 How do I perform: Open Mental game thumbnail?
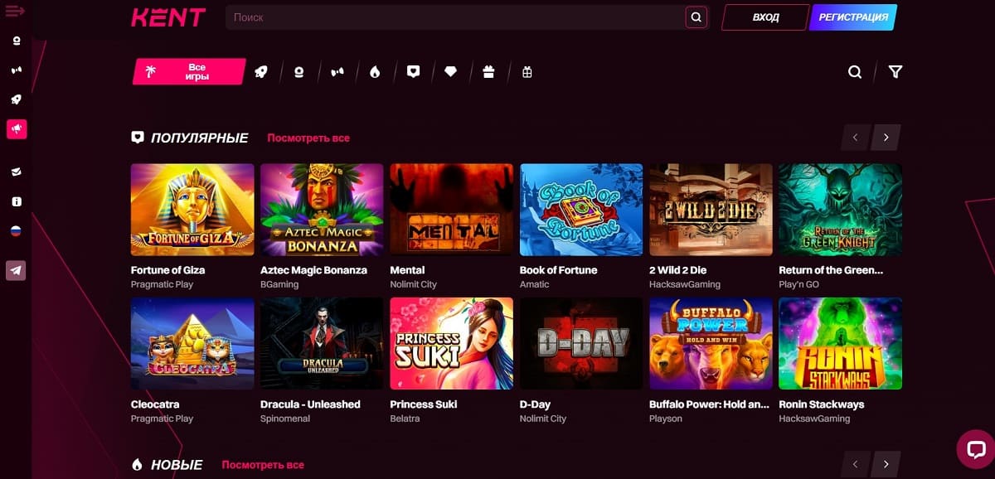click(452, 210)
